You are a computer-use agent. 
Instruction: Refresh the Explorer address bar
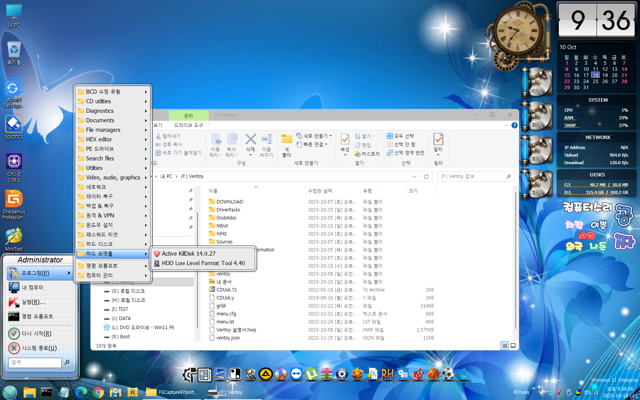(x=426, y=176)
